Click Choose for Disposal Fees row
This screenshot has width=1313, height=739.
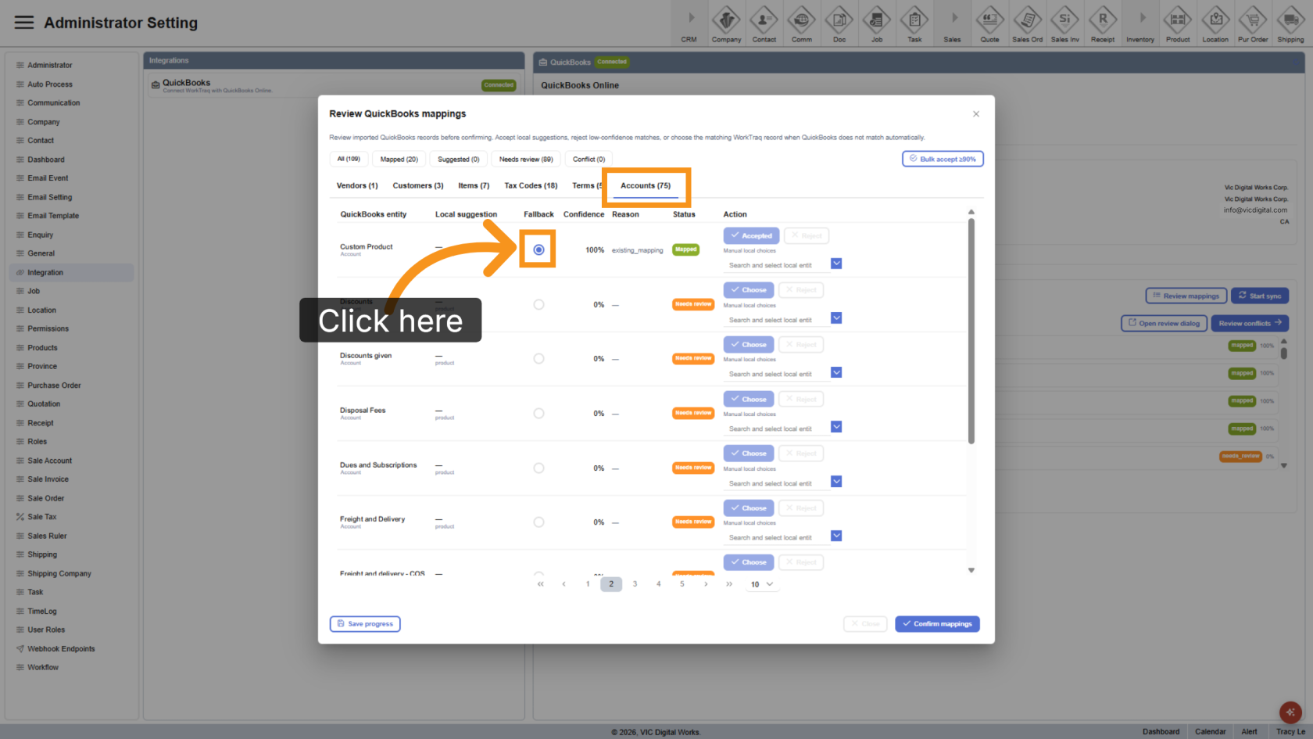[x=749, y=399]
